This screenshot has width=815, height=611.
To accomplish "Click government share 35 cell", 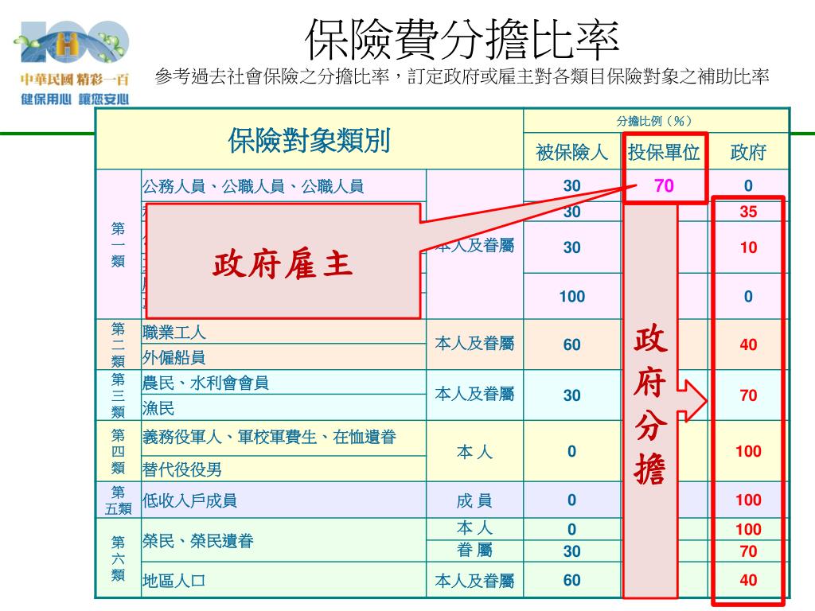I will [x=748, y=212].
